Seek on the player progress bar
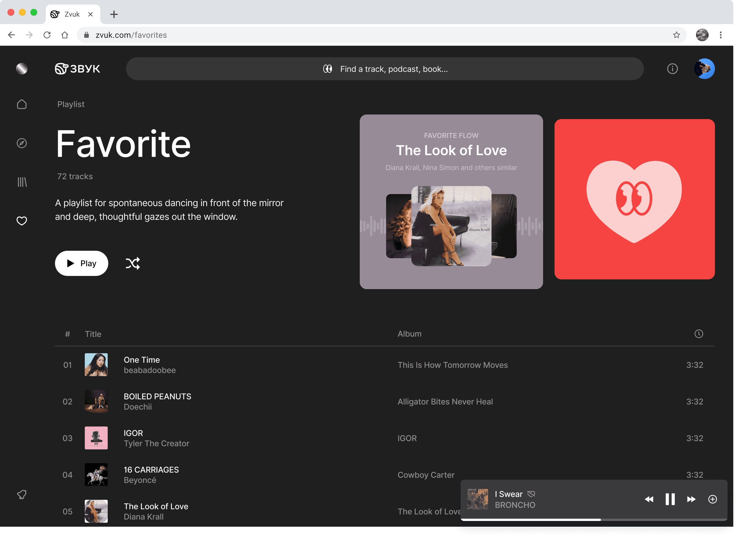 click(594, 520)
